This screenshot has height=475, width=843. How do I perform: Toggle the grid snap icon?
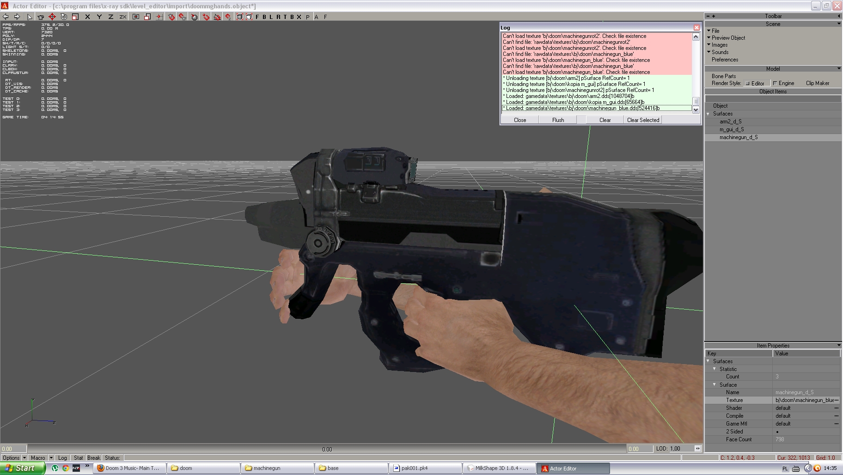click(159, 17)
